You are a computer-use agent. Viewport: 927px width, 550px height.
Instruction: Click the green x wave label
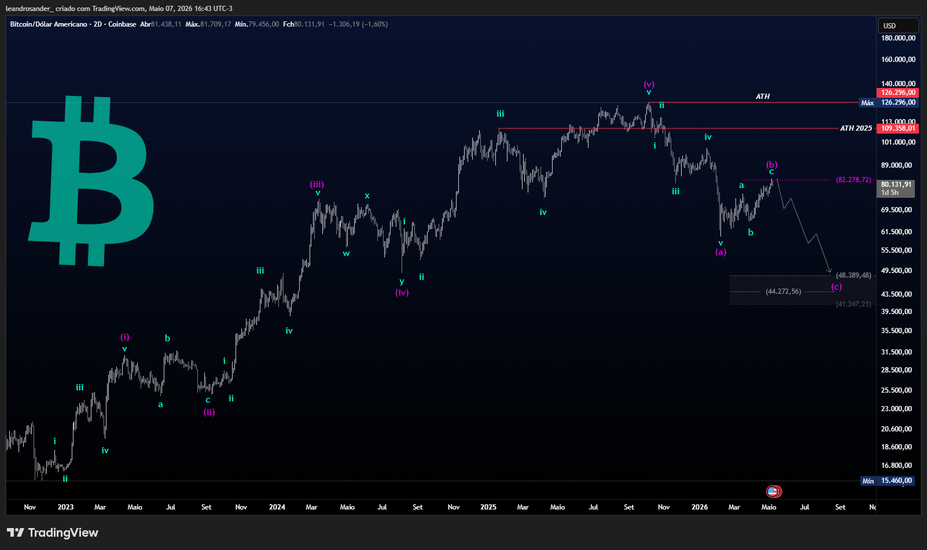coord(367,195)
